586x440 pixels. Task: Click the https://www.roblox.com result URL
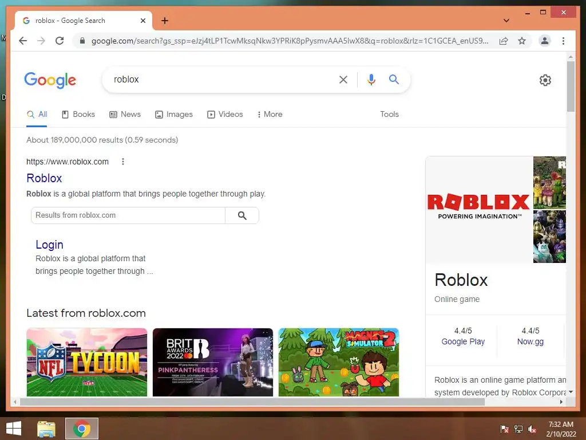(x=68, y=162)
